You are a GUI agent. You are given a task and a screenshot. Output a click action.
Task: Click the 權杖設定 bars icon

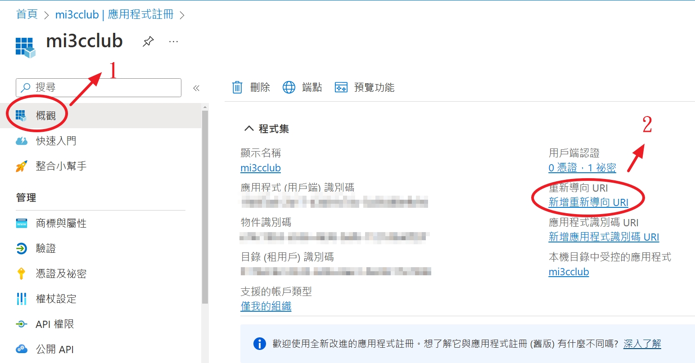point(21,299)
